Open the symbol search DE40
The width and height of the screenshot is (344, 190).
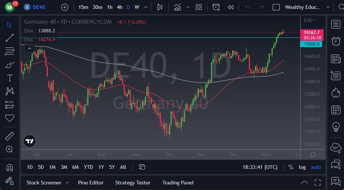click(35, 7)
